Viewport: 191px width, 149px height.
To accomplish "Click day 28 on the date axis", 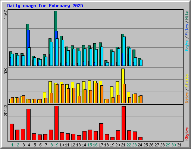I will [162, 145].
